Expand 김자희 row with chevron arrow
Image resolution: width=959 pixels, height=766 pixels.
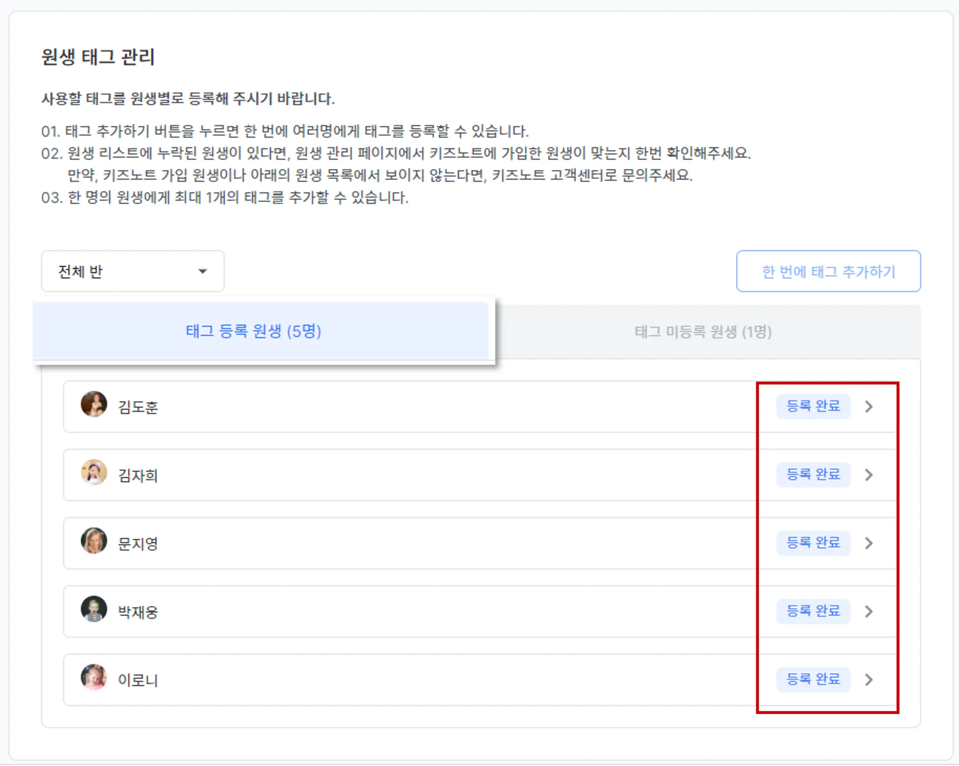pyautogui.click(x=869, y=475)
